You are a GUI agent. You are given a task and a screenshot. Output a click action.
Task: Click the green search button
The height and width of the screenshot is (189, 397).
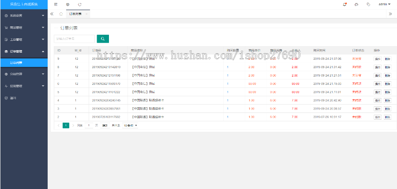103,39
